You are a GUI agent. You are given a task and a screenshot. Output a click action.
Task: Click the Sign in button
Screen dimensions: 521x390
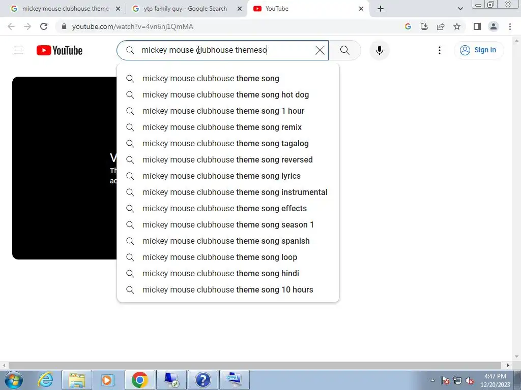pos(478,50)
